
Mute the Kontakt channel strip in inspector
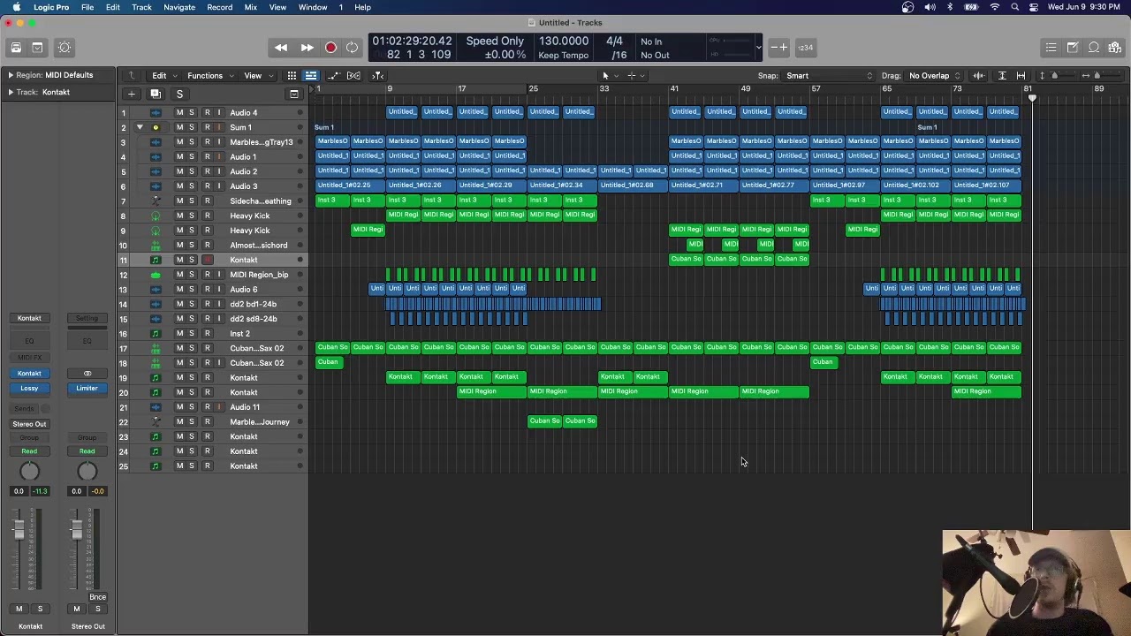[19, 609]
